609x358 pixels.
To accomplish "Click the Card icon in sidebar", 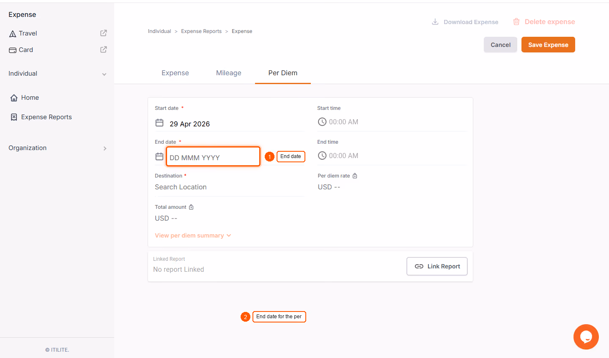I will 13,50.
